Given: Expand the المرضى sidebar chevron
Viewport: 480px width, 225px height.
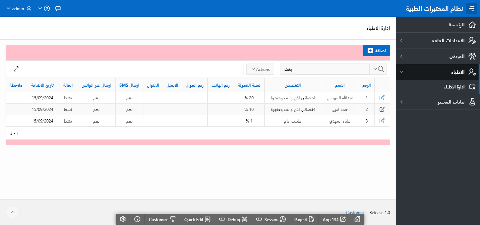Looking at the screenshot, I should click(402, 56).
